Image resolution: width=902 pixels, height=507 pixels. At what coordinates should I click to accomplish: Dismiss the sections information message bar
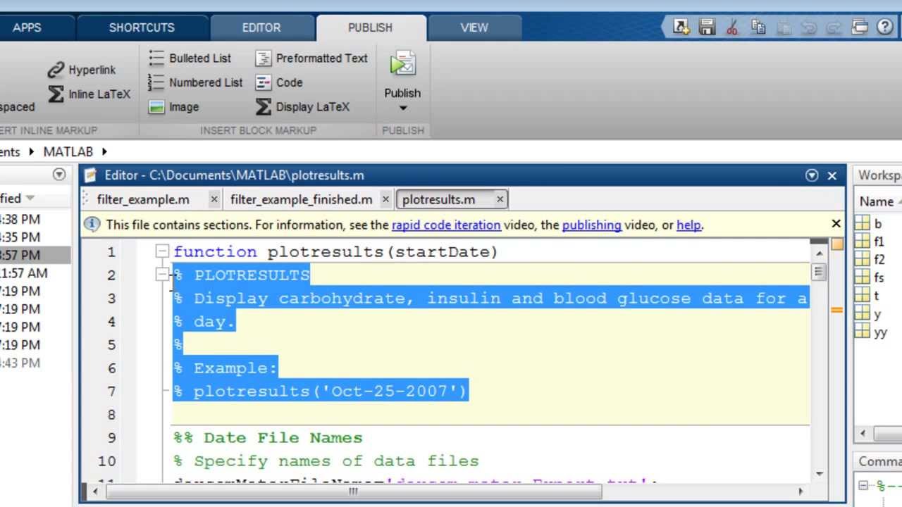pyautogui.click(x=836, y=224)
